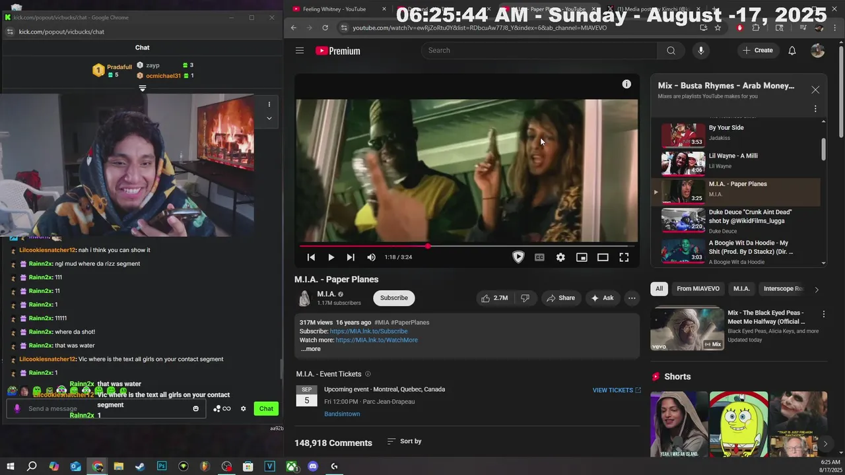
Task: Enable miniplayer mode
Action: (x=582, y=257)
